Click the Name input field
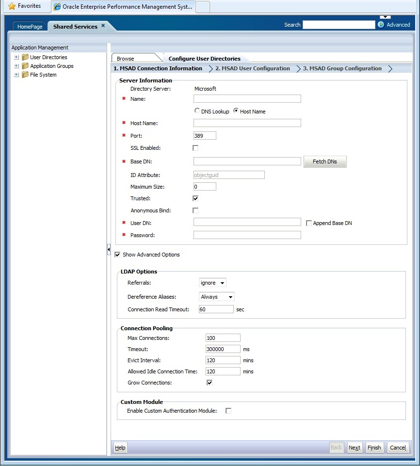 [247, 98]
